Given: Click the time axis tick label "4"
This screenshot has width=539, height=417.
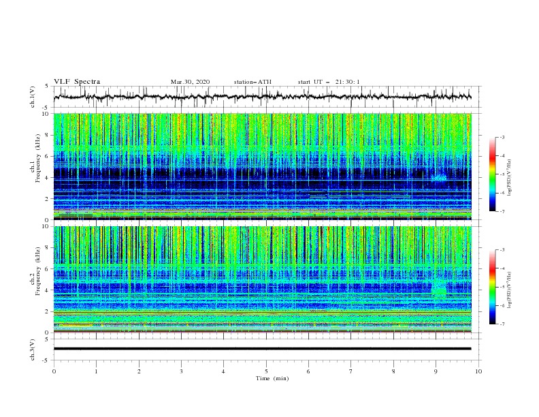Looking at the screenshot, I should pyautogui.click(x=223, y=371).
